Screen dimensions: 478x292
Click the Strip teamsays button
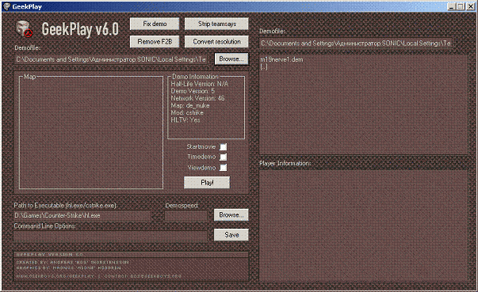216,24
